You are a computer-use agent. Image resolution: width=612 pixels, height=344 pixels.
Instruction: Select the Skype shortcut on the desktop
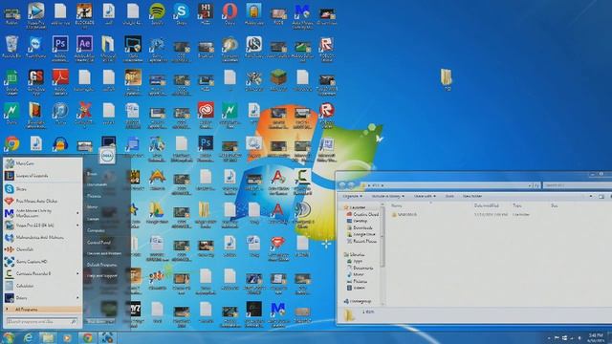click(x=181, y=13)
